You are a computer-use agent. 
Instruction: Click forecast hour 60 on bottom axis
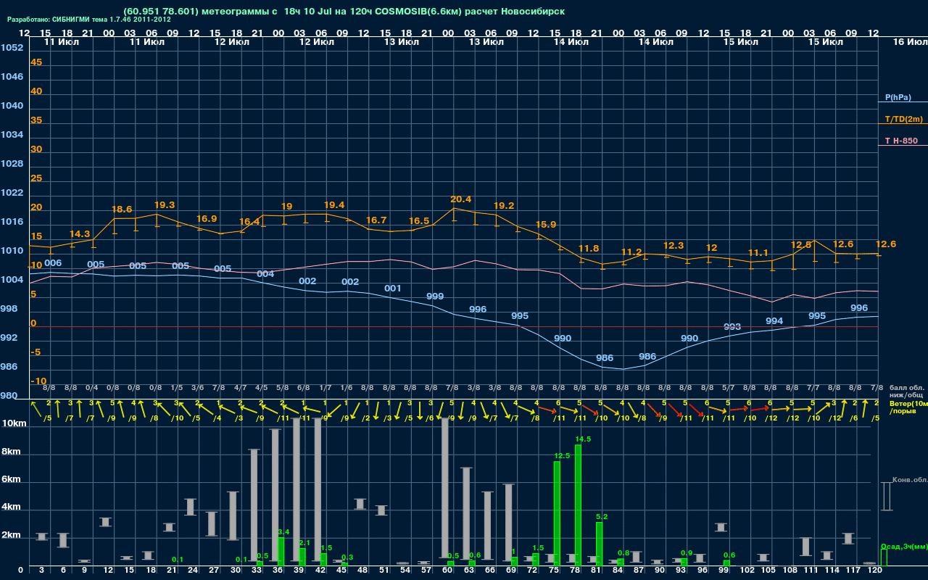(x=447, y=570)
